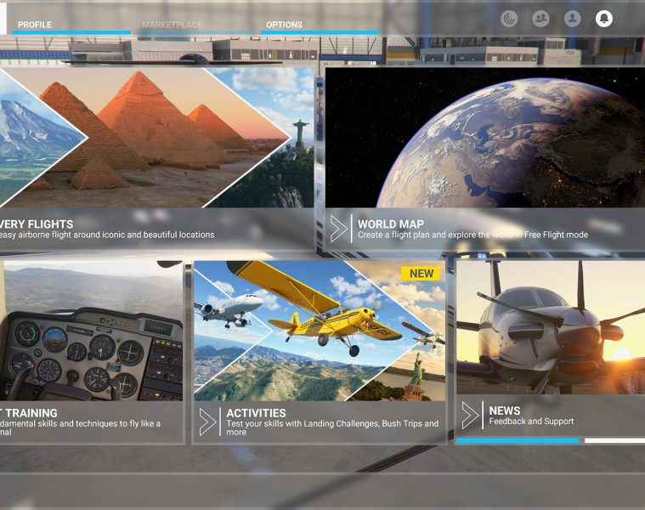Click the yellow plane Activities image
Image resolution: width=645 pixels, height=510 pixels.
point(320,331)
